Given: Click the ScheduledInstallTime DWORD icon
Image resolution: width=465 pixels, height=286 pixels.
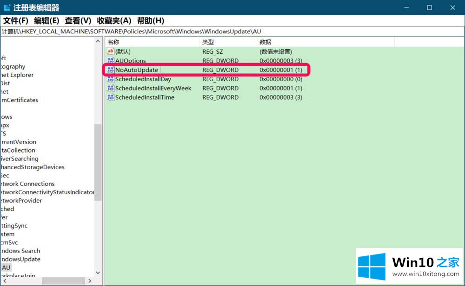Looking at the screenshot, I should (110, 97).
